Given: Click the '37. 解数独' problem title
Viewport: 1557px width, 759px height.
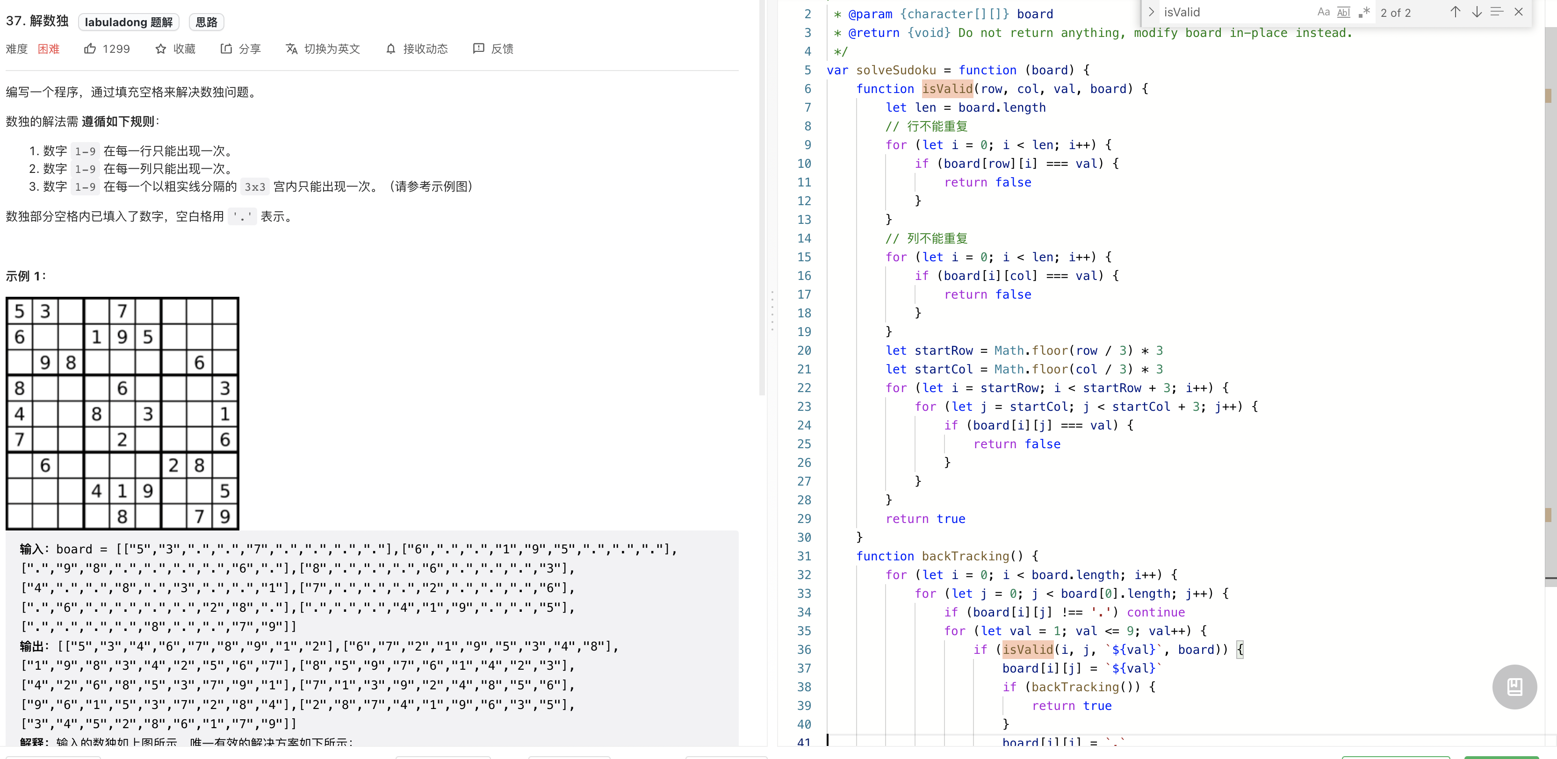Looking at the screenshot, I should point(37,21).
